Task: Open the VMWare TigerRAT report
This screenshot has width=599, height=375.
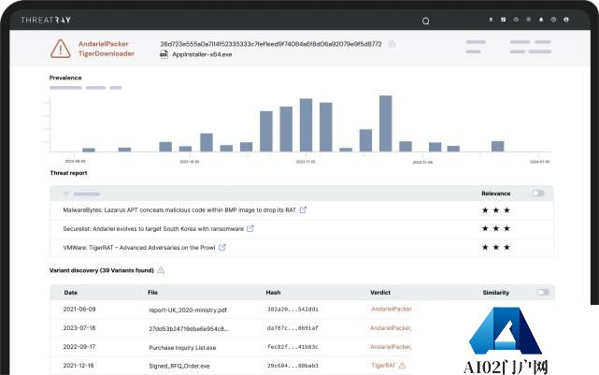Action: (139, 247)
